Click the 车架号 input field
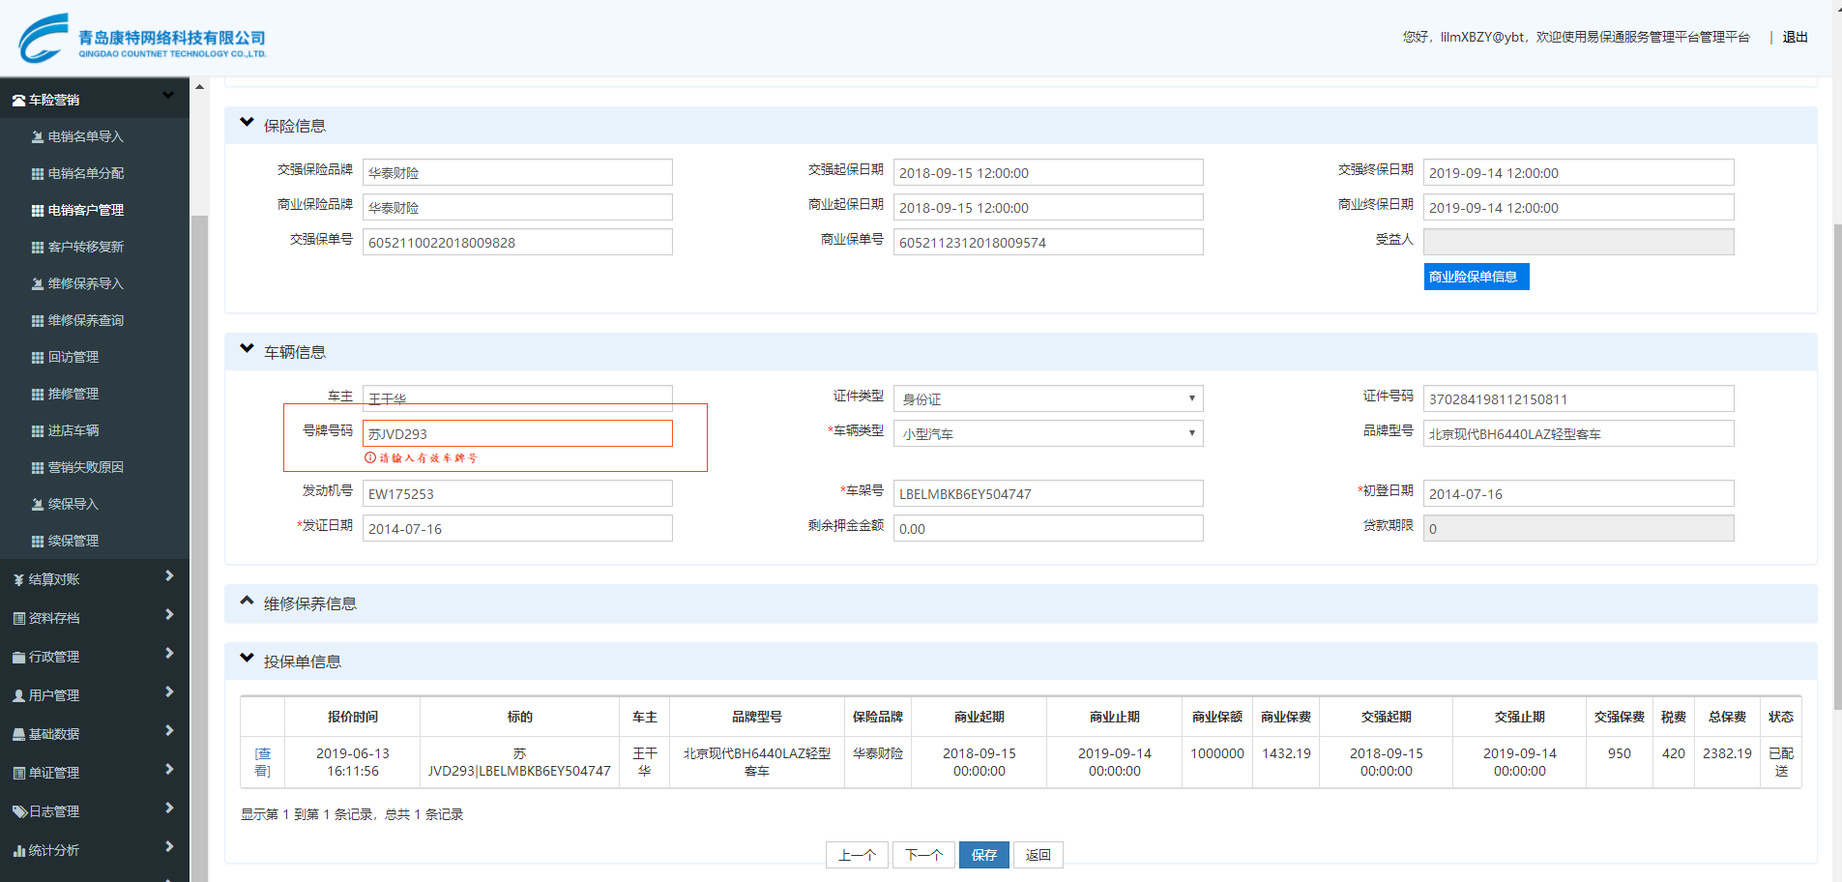 1048,493
